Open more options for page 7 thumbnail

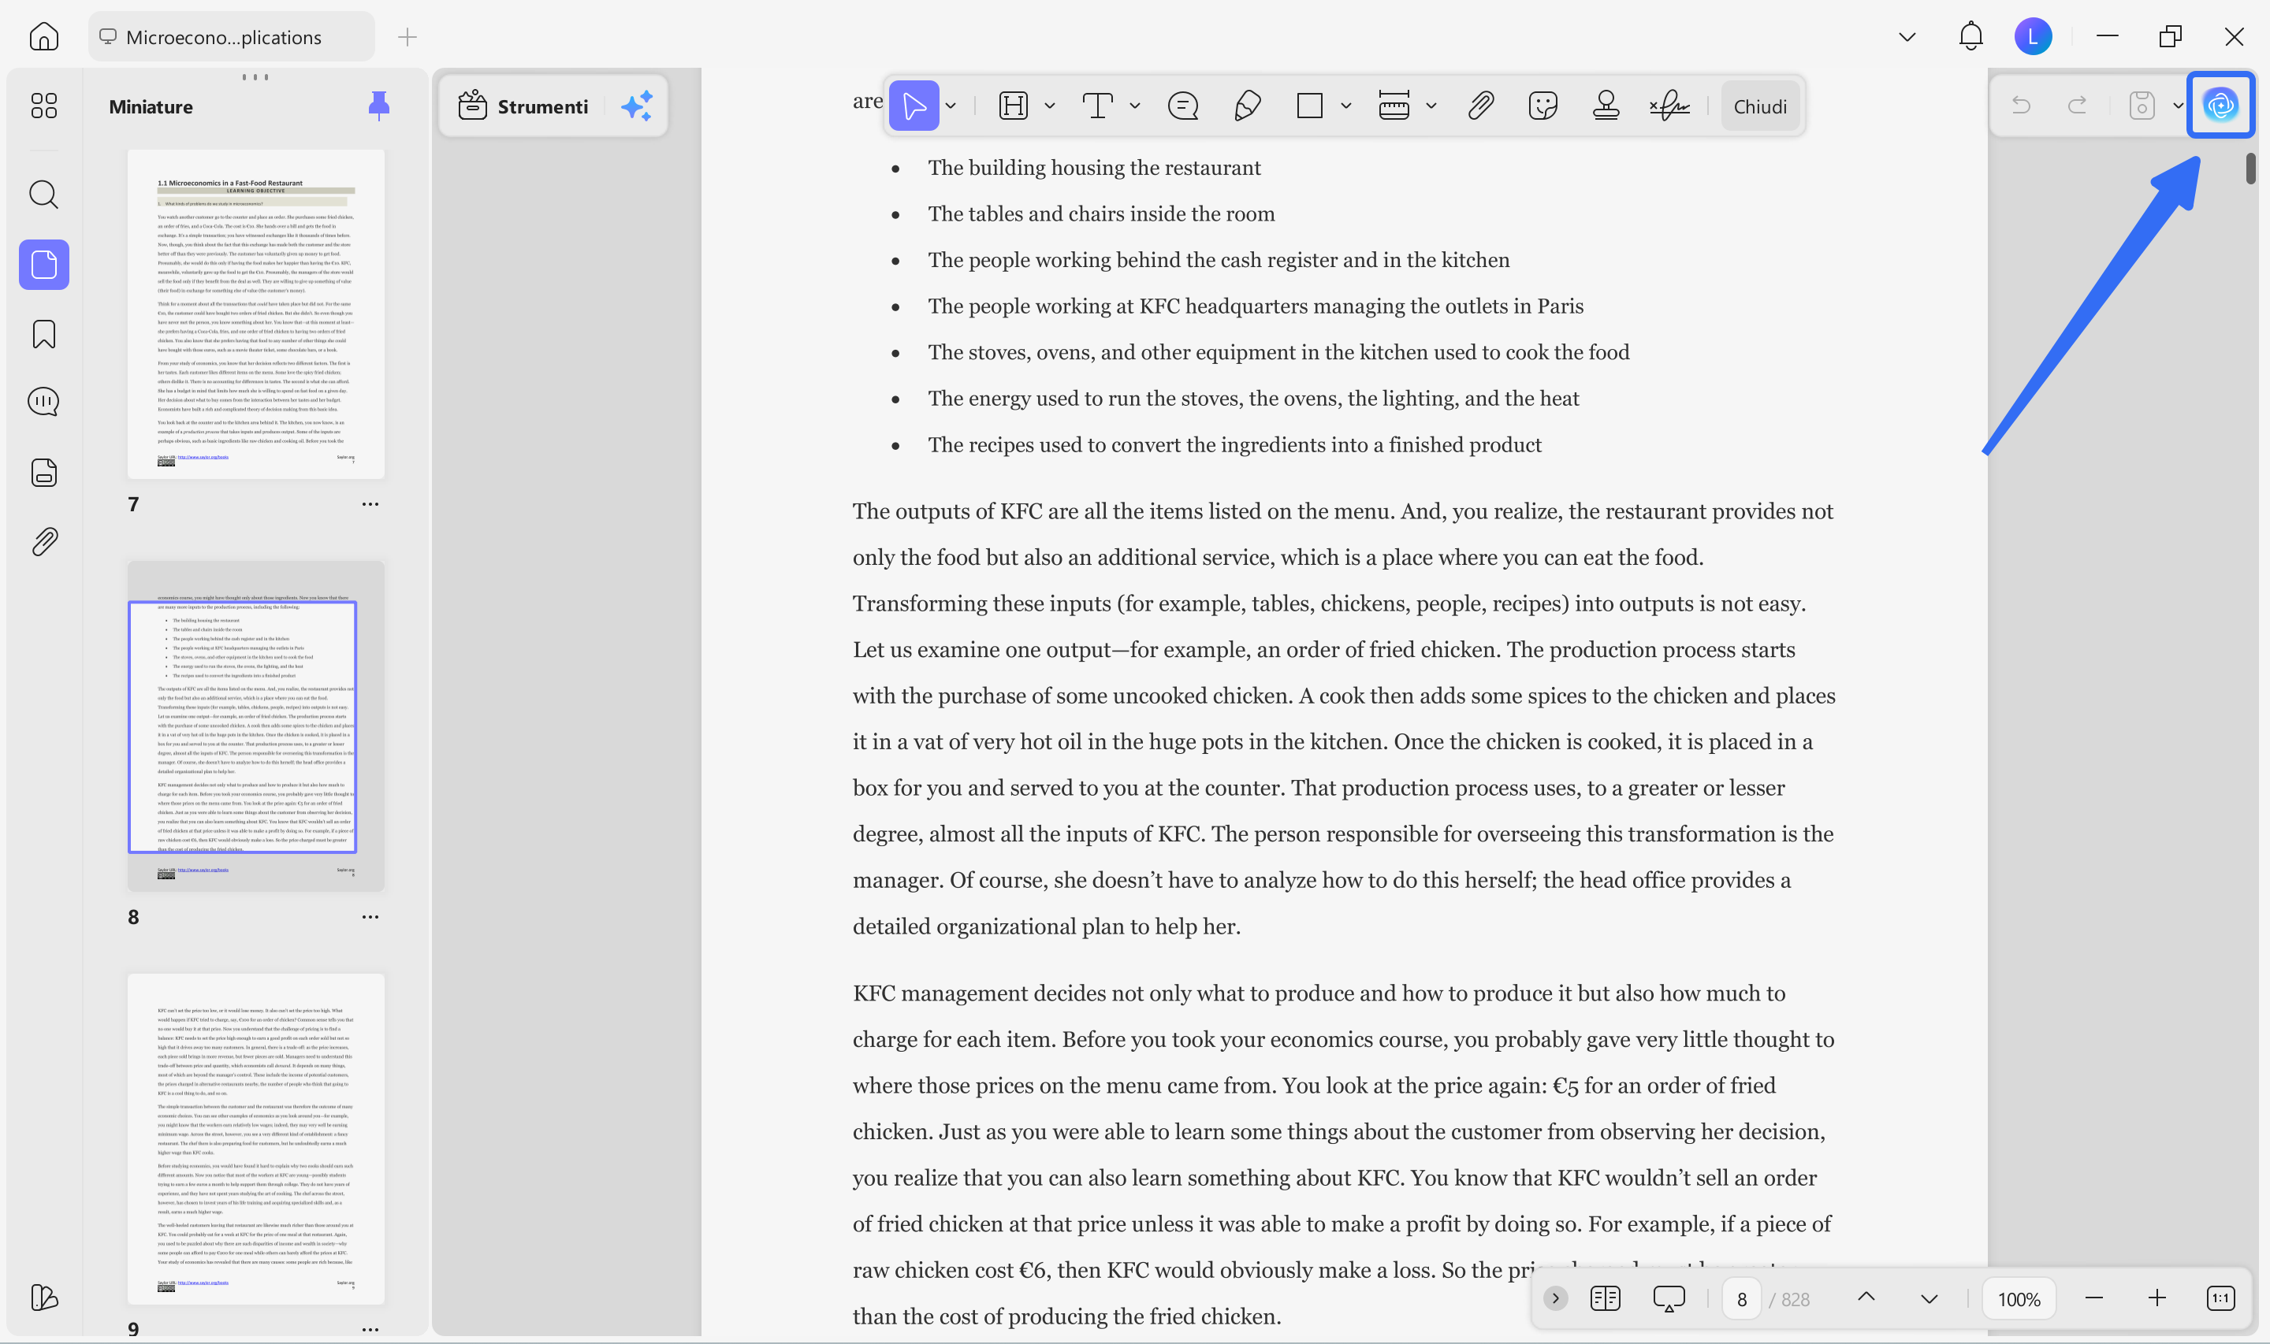370,504
